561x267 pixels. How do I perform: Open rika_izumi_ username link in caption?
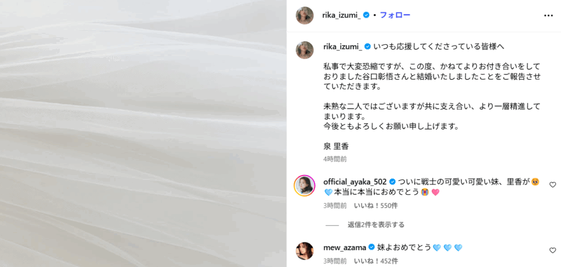(x=342, y=47)
